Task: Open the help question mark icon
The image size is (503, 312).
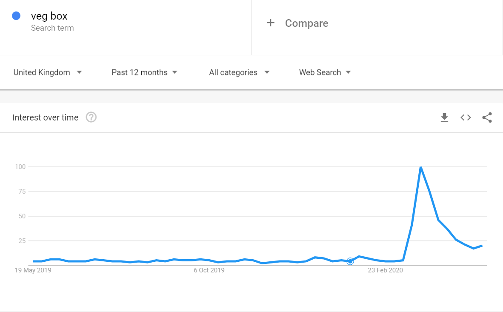Action: (x=91, y=117)
